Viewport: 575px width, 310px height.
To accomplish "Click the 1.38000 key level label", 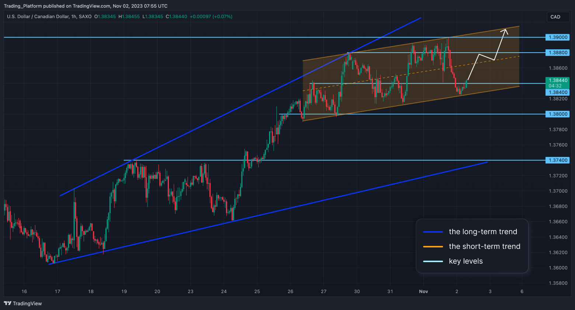I will 557,114.
